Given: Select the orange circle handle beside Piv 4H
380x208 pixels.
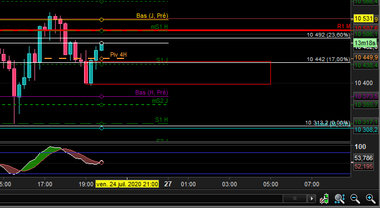Looking at the screenshot, I should tap(102, 58).
